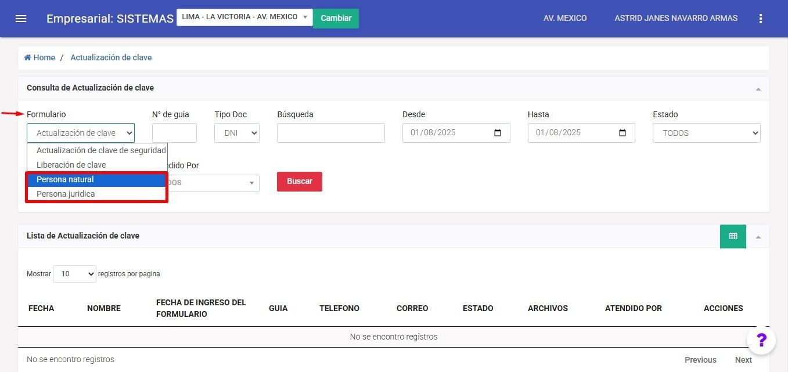Open the branch selector LIMA - LA VICTORIA
Image resolution: width=788 pixels, height=372 pixels.
click(x=244, y=17)
